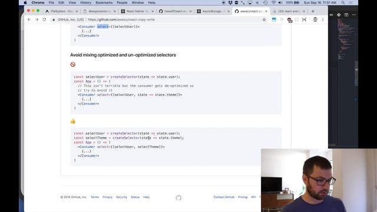Open a new browser tab
The width and height of the screenshot is (377, 212).
pyautogui.click(x=313, y=11)
